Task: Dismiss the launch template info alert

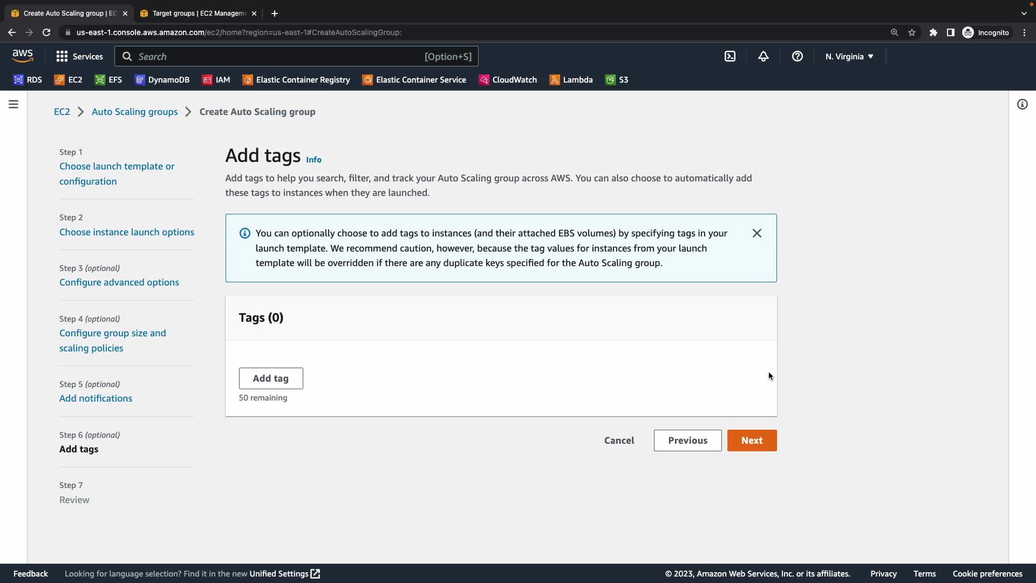Action: pyautogui.click(x=756, y=233)
